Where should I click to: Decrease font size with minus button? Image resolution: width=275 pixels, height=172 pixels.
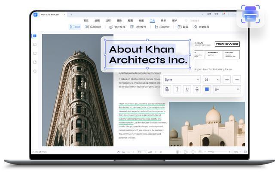237,79
